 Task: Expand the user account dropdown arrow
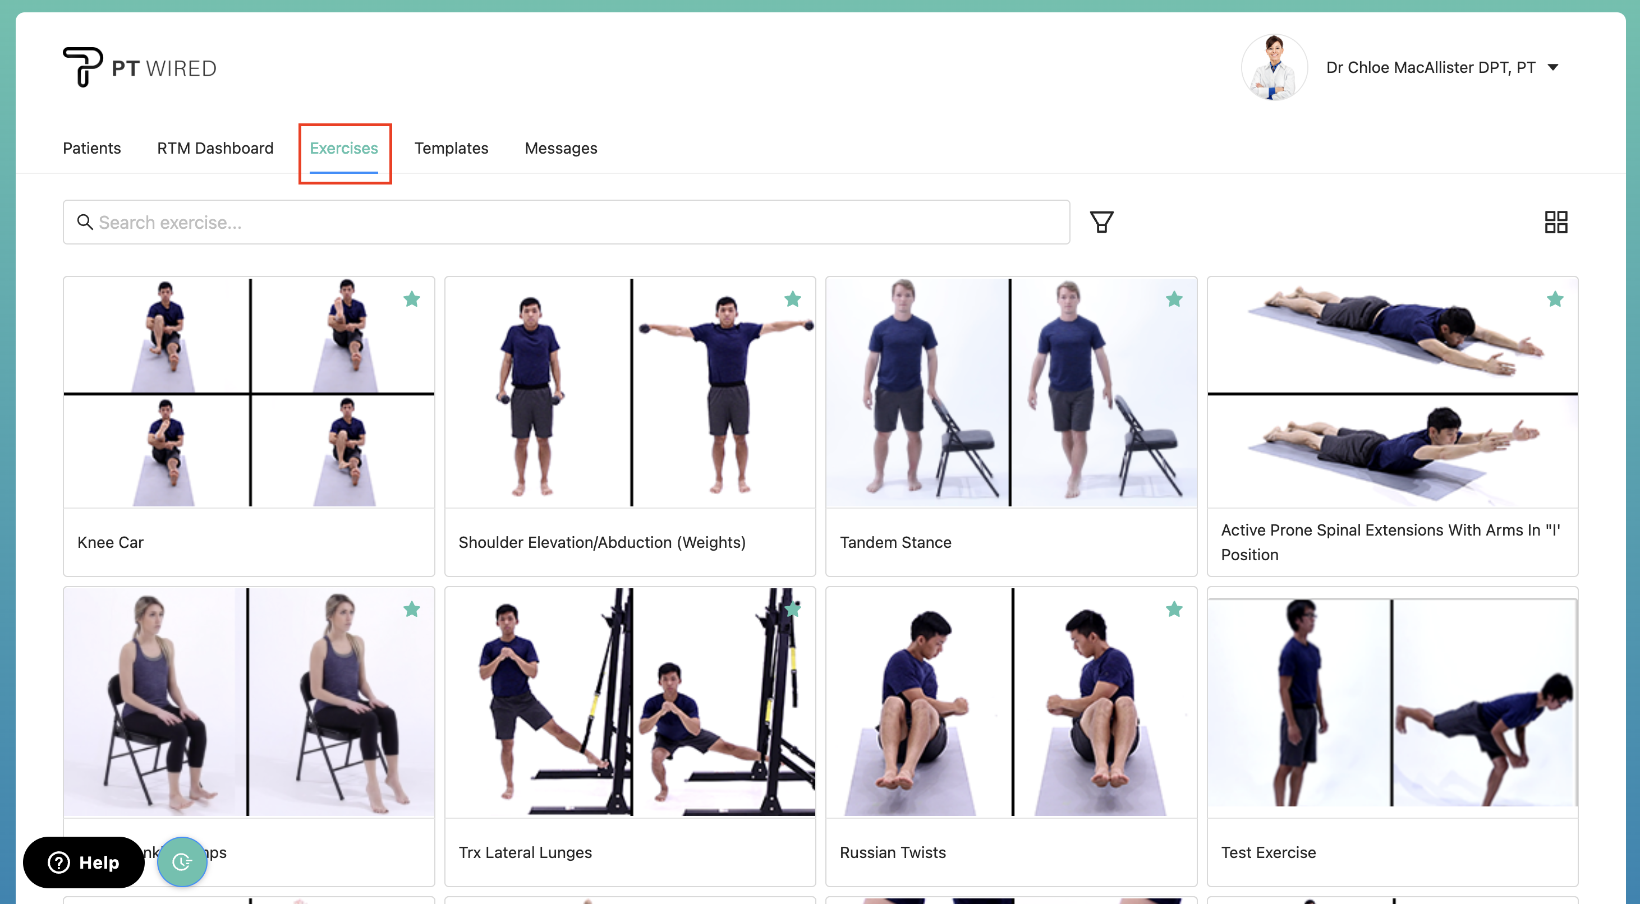(1553, 67)
